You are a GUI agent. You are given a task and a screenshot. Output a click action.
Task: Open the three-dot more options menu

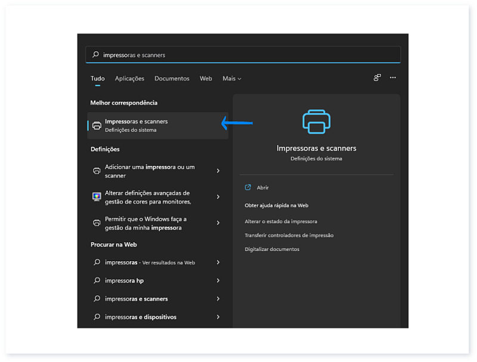coord(392,78)
